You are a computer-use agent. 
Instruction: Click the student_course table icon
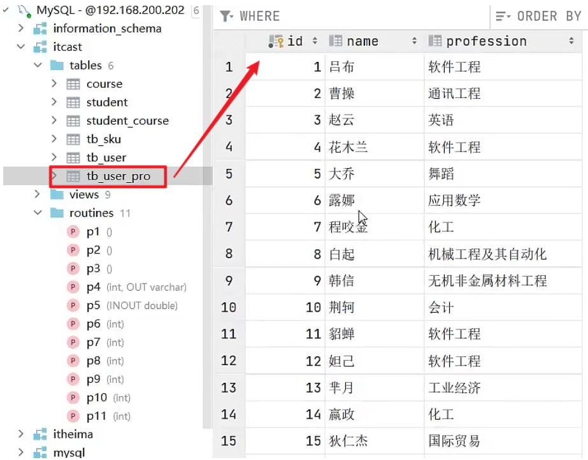[73, 120]
